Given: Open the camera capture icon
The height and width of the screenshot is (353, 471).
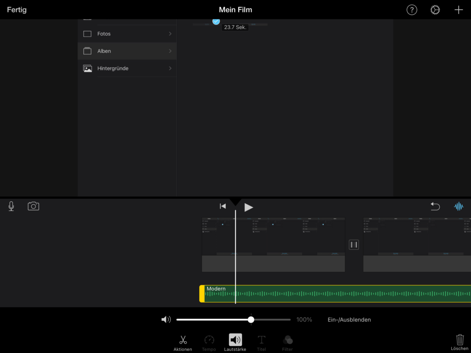Looking at the screenshot, I should [x=33, y=206].
